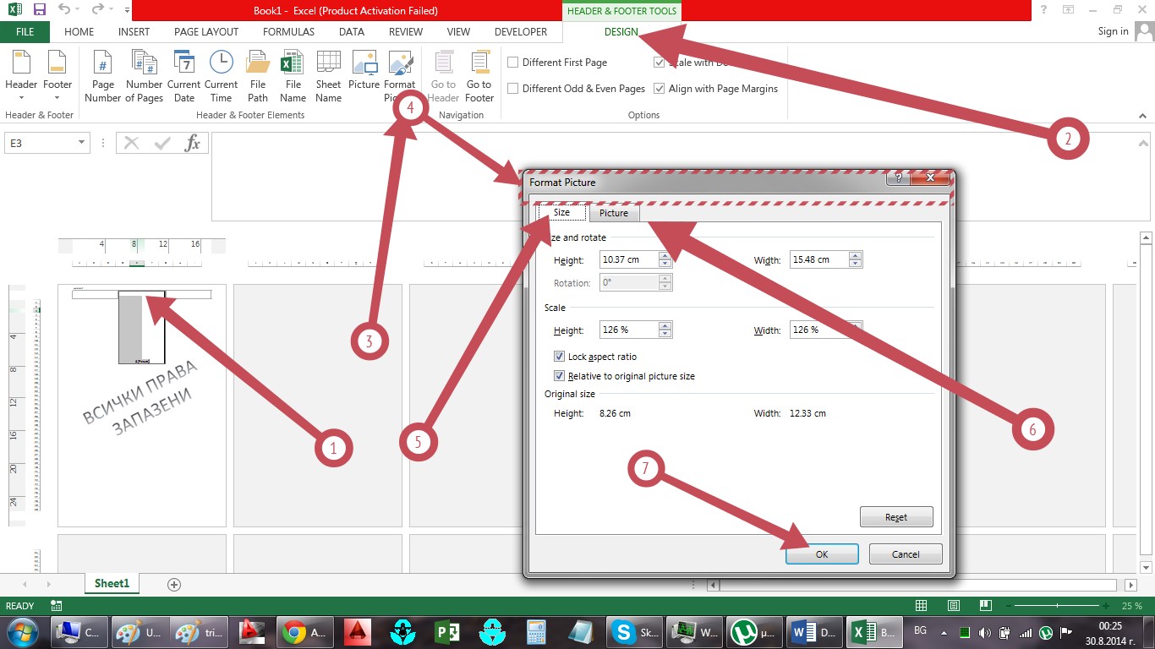The height and width of the screenshot is (649, 1155).
Task: Open Ribbon Display Options button
Action: click(1069, 9)
